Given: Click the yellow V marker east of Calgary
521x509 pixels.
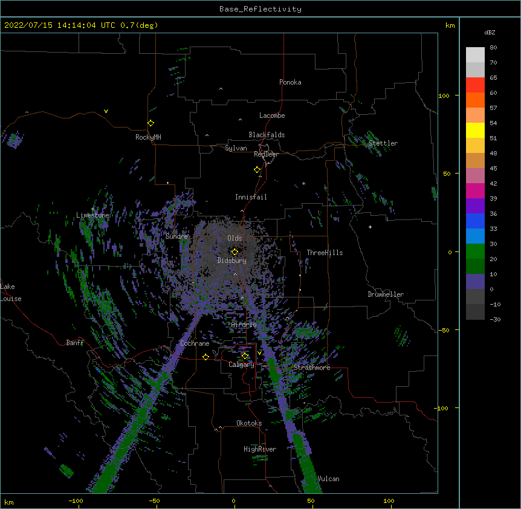Looking at the screenshot, I should tap(259, 353).
